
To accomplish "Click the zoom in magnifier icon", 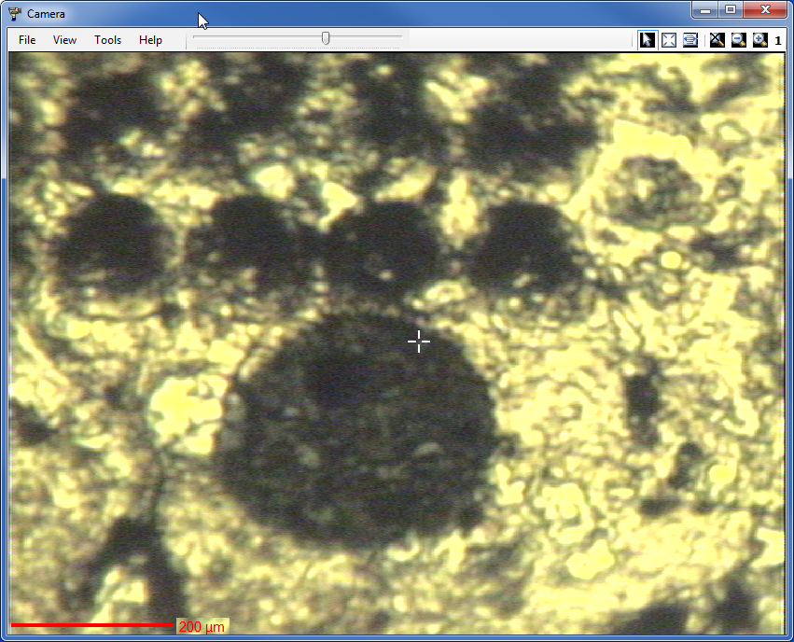I will pyautogui.click(x=760, y=40).
